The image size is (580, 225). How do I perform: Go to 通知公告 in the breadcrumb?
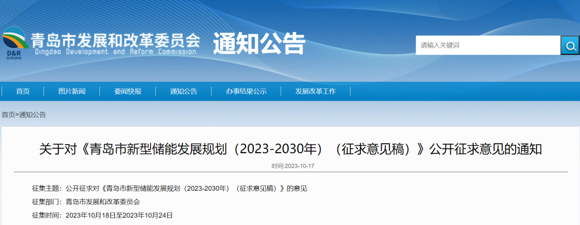click(x=33, y=115)
